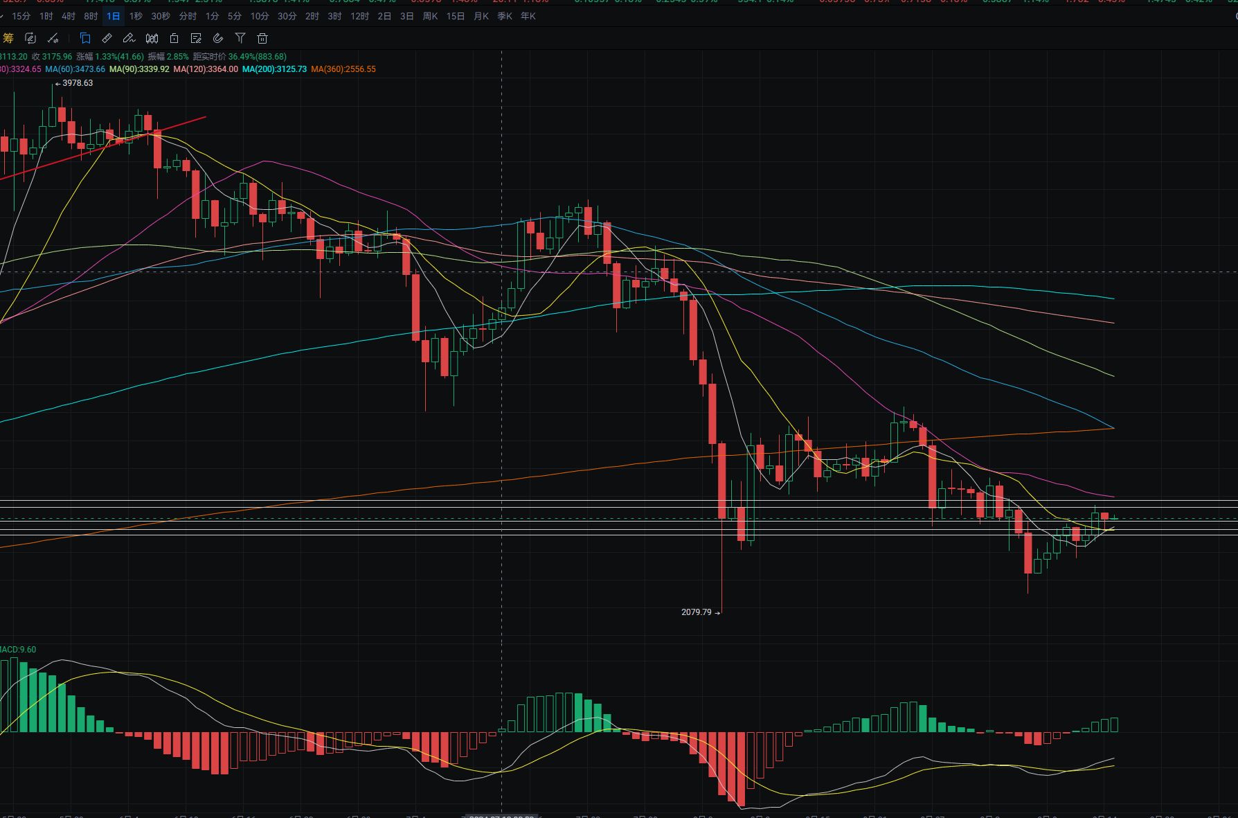Open the candlestick chart style icon
Screen dimensions: 1238x818
(x=152, y=39)
